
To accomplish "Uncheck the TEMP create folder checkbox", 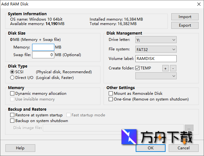I will (x=138, y=68).
